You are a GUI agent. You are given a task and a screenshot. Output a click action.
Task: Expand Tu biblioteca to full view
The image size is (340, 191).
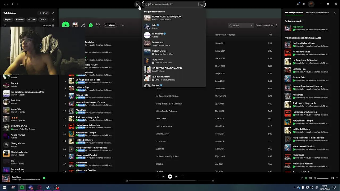53,13
